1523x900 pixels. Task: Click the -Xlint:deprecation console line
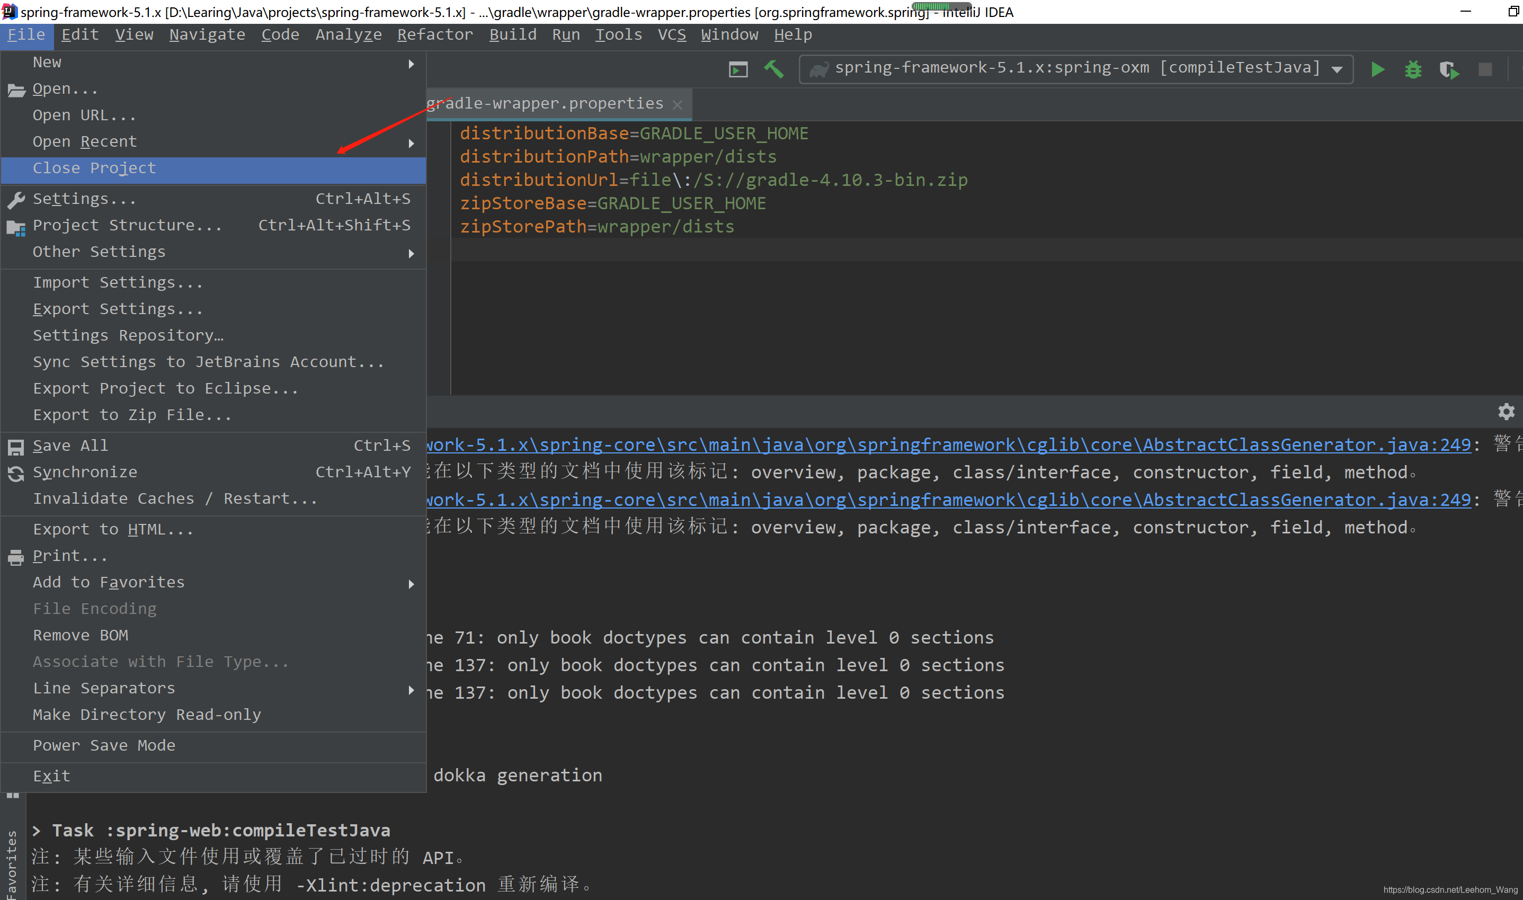pyautogui.click(x=312, y=885)
